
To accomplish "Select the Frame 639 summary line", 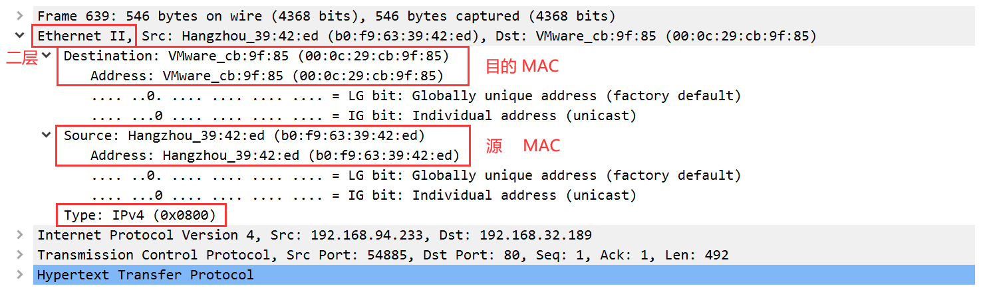I will point(326,15).
